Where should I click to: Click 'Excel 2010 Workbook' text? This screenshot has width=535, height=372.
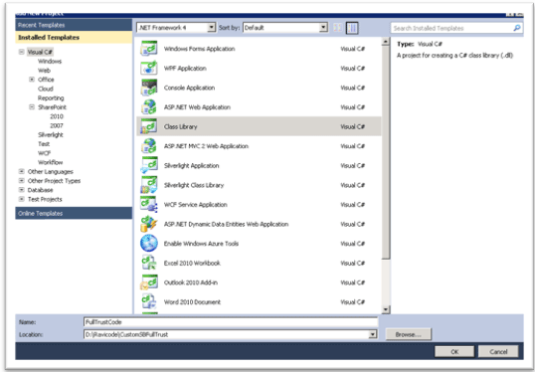(x=192, y=263)
